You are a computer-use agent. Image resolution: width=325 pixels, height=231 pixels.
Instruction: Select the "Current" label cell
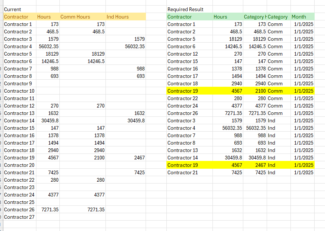[x=13, y=9]
